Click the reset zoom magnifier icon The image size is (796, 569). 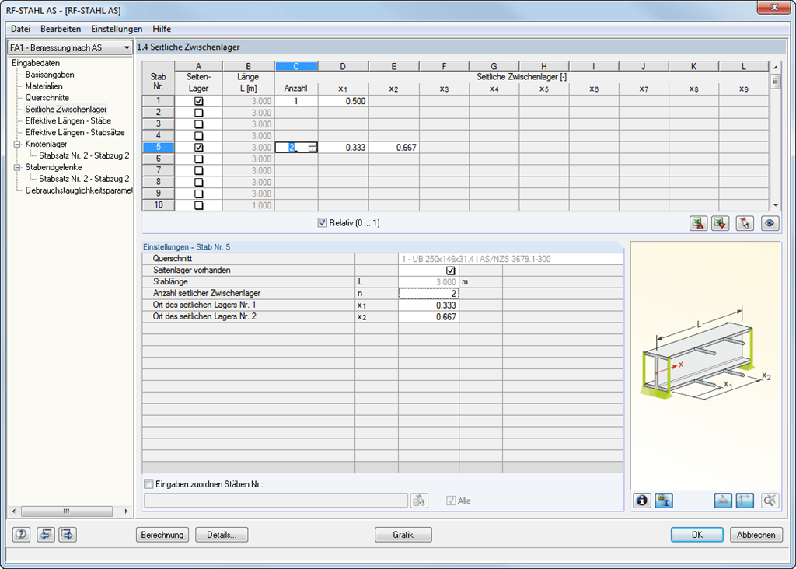[x=770, y=501]
